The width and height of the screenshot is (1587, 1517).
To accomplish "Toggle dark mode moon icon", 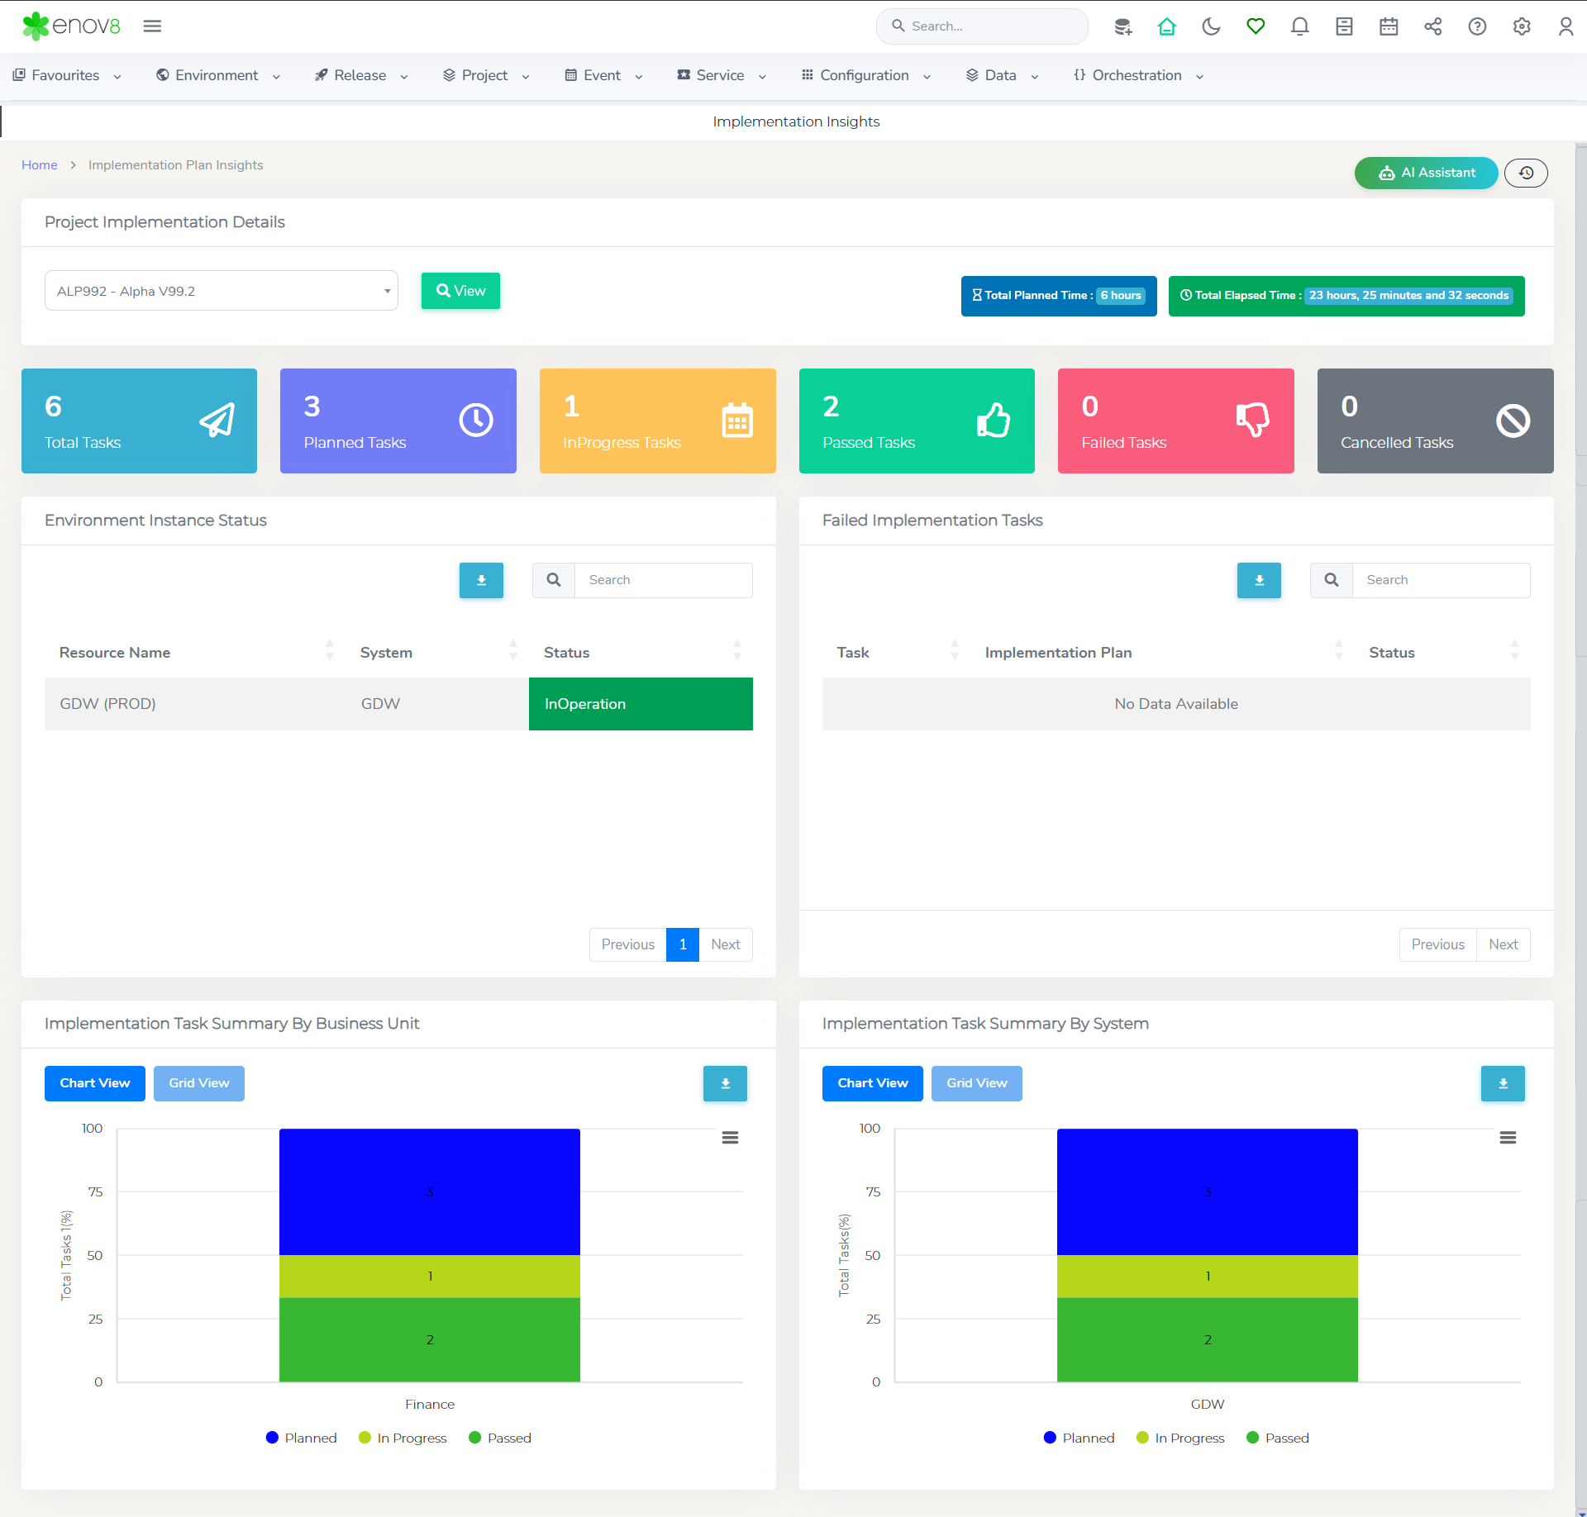I will click(1211, 26).
